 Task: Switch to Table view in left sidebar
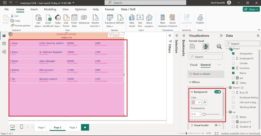[4, 44]
